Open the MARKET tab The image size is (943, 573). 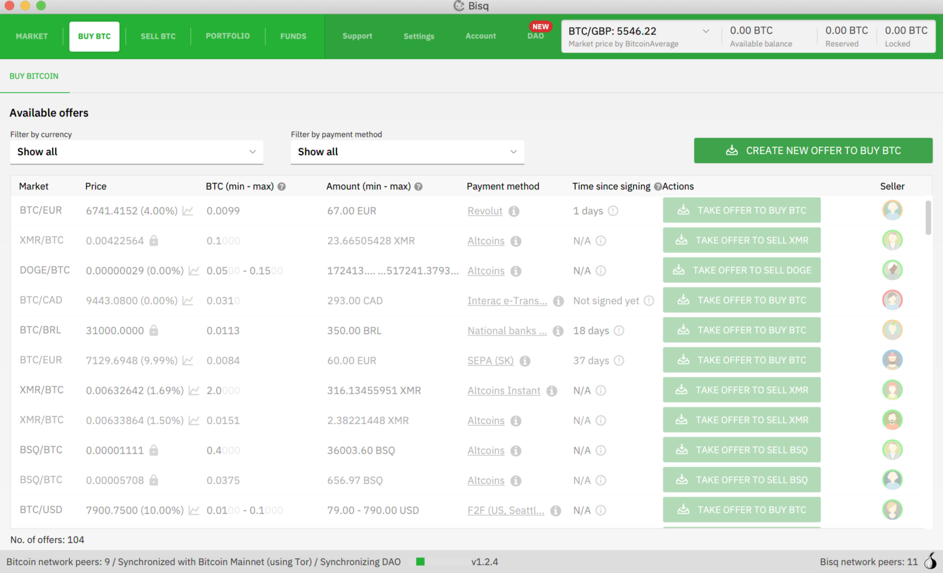(x=32, y=36)
